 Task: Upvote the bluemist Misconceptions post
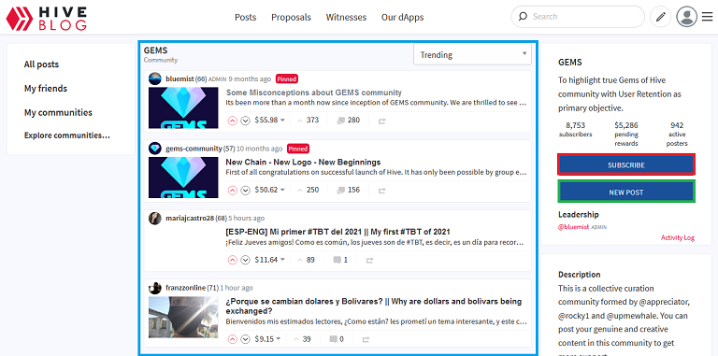click(233, 121)
